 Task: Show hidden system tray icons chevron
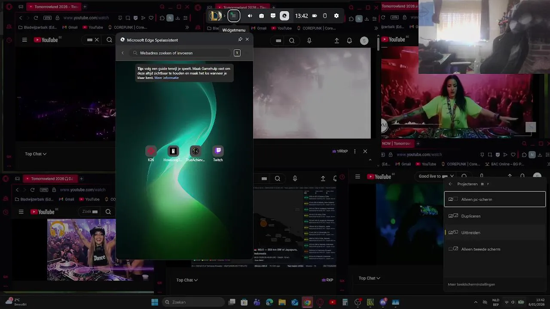[x=476, y=302]
